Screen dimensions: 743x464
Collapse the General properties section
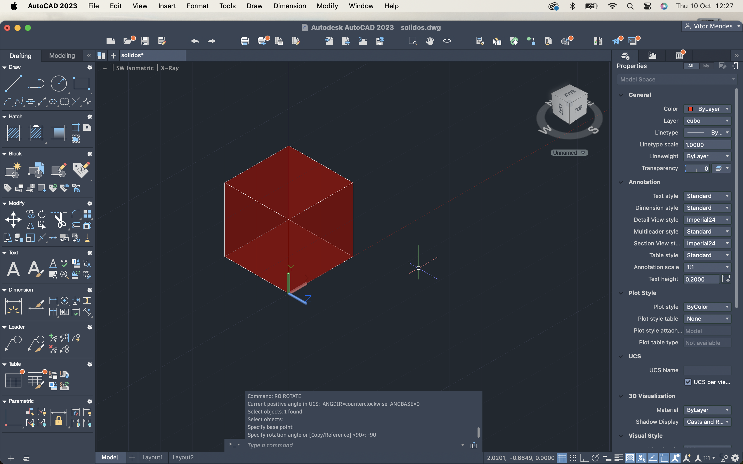tap(620, 95)
